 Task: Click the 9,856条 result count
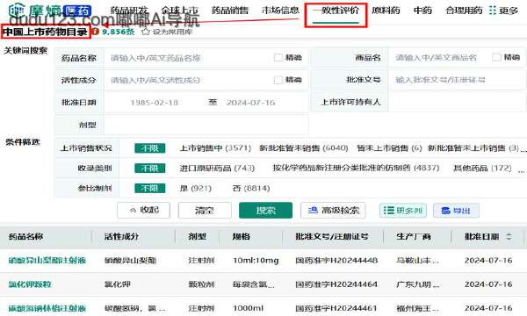[x=119, y=32]
